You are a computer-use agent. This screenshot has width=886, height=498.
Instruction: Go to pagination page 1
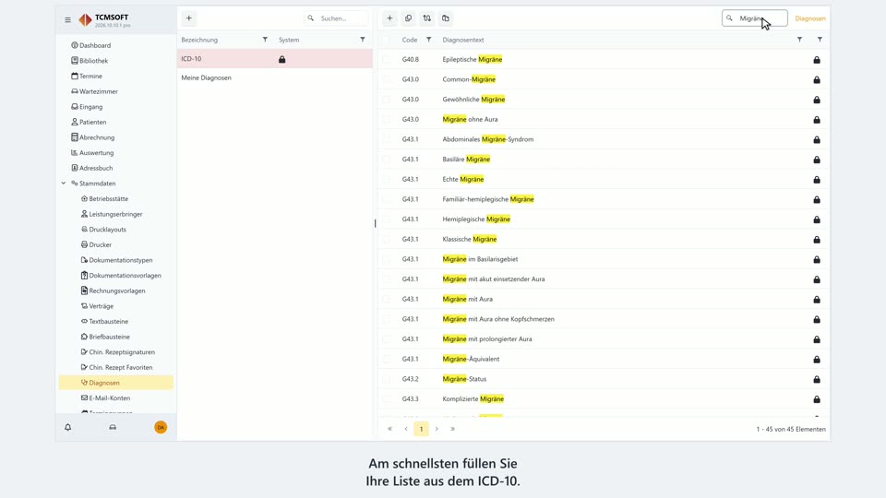[x=421, y=429]
